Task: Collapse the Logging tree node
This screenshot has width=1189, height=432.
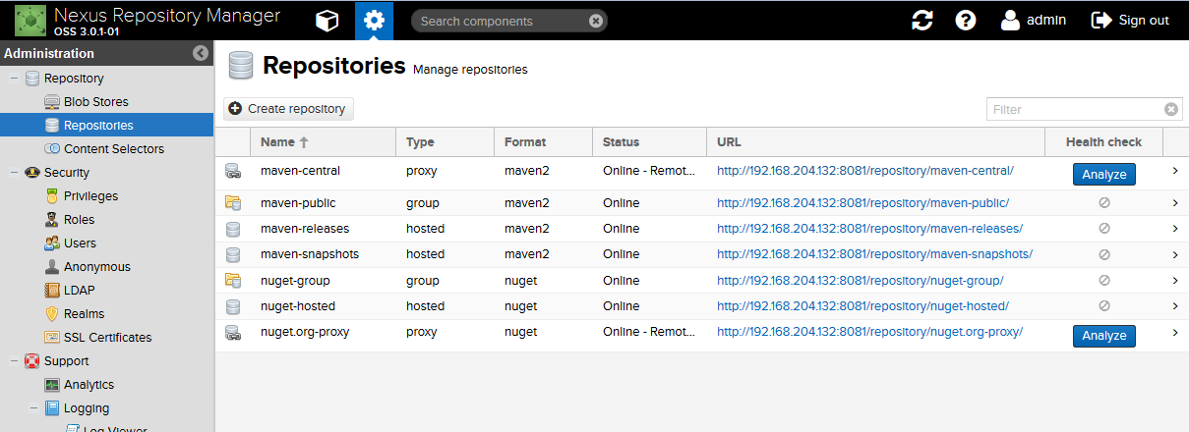Action: click(33, 408)
